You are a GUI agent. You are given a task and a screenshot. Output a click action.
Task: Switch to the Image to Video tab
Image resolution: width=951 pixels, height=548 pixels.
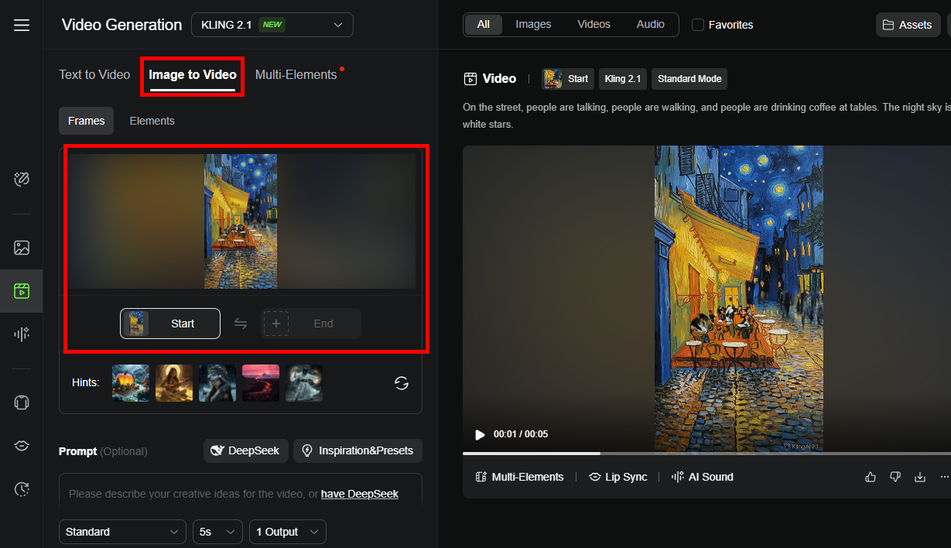tap(193, 75)
